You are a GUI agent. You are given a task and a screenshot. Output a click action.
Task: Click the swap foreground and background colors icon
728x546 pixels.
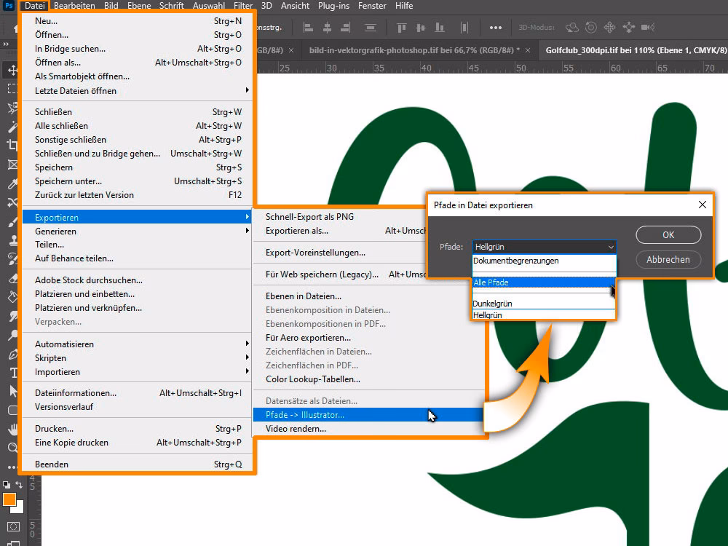point(20,485)
